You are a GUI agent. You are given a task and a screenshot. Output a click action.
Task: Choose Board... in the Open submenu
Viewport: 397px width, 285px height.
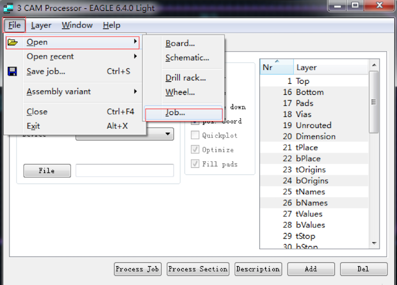(184, 43)
